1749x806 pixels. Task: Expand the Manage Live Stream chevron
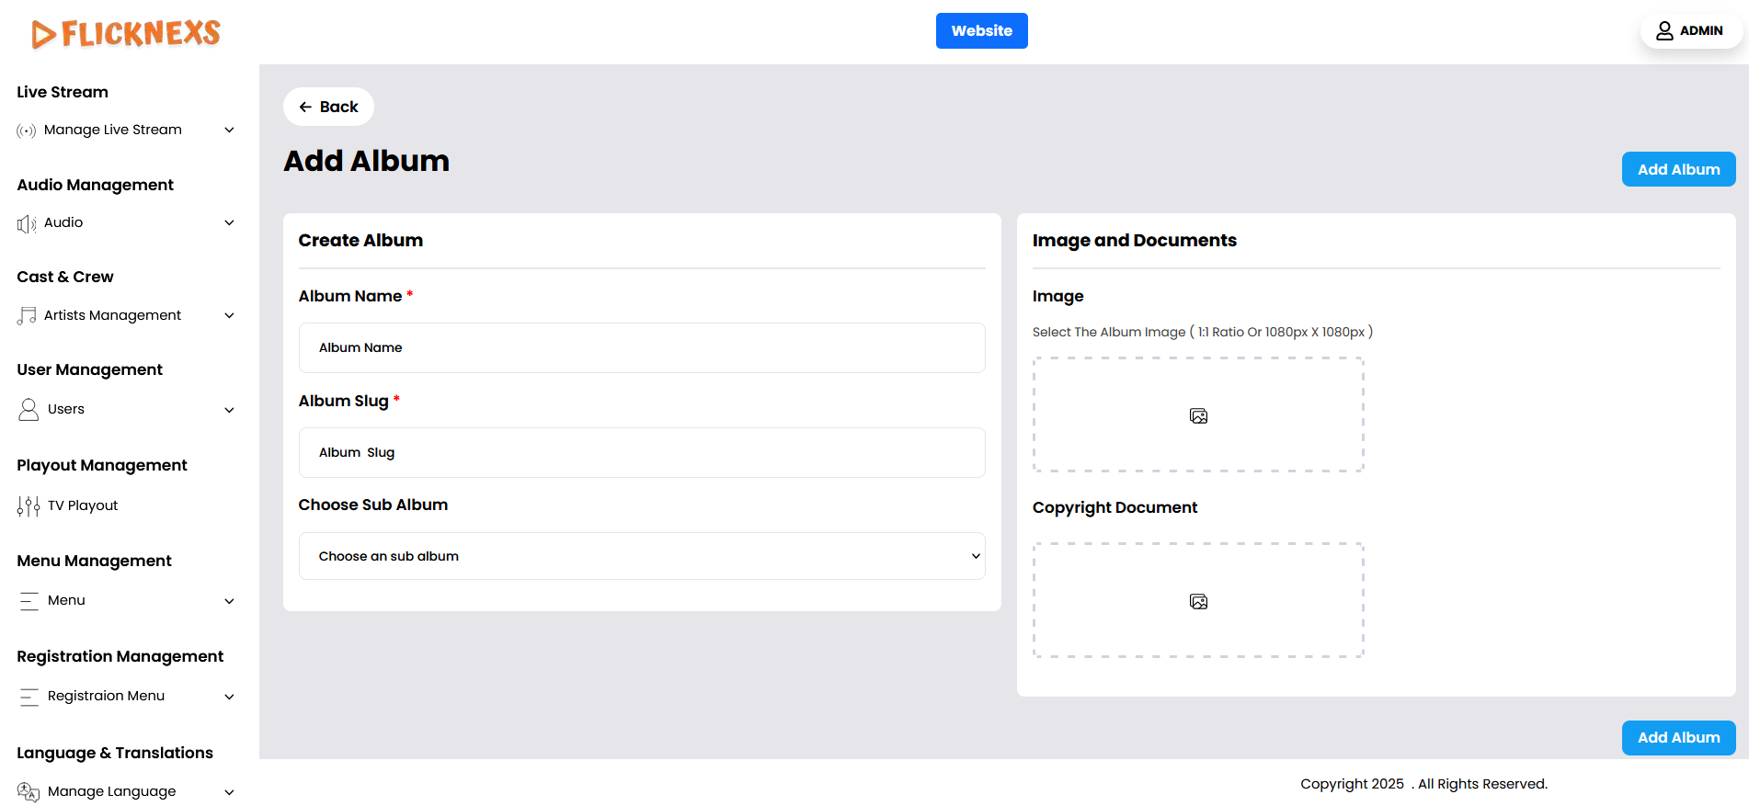point(229,131)
